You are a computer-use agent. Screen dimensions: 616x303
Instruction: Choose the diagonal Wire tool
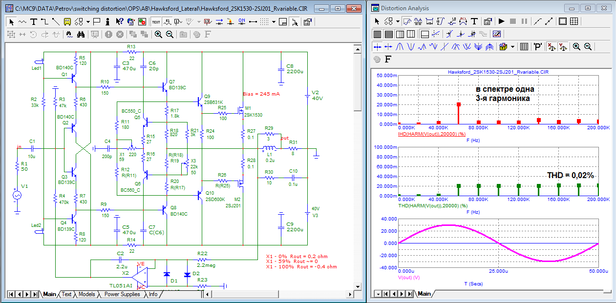coord(56,21)
